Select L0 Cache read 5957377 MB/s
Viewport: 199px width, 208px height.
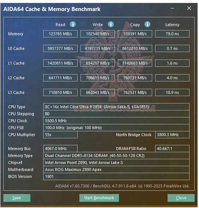[60, 48]
